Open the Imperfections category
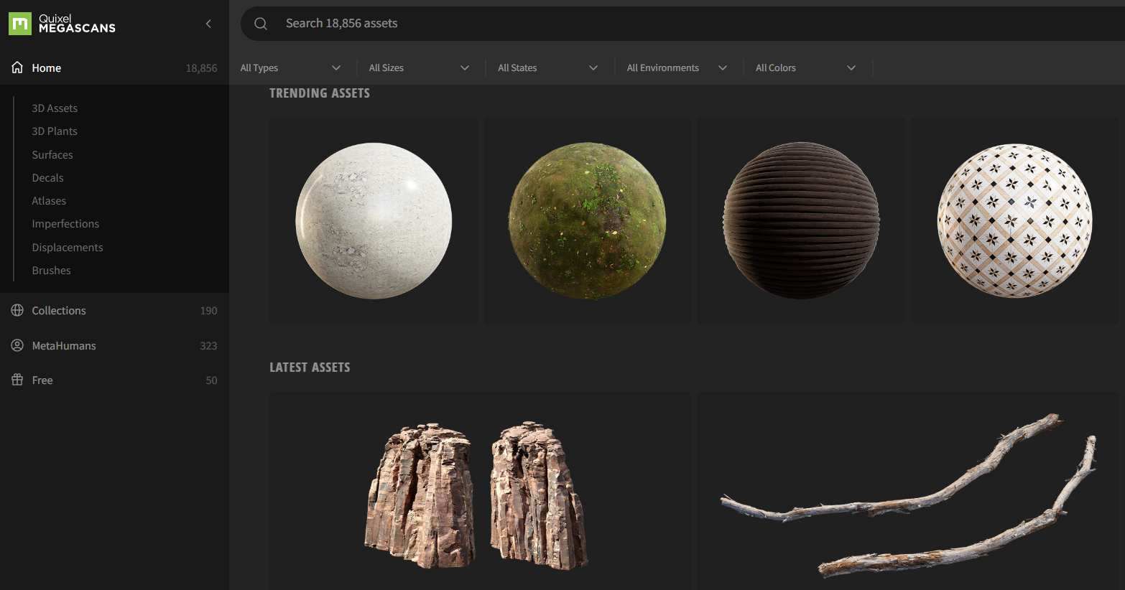This screenshot has height=590, width=1125. [x=65, y=224]
